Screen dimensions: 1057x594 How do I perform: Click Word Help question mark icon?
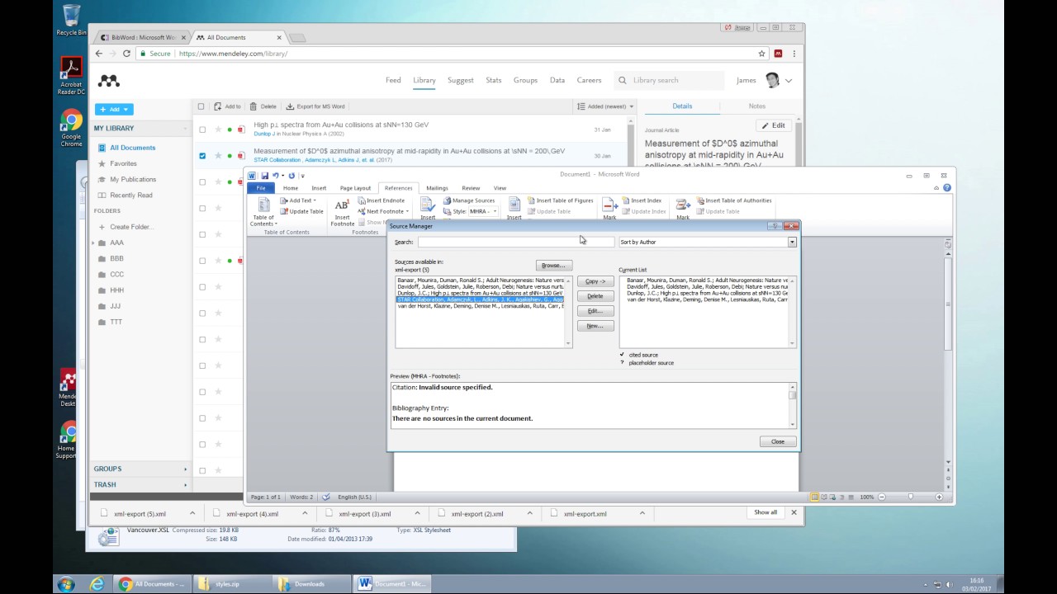click(947, 188)
